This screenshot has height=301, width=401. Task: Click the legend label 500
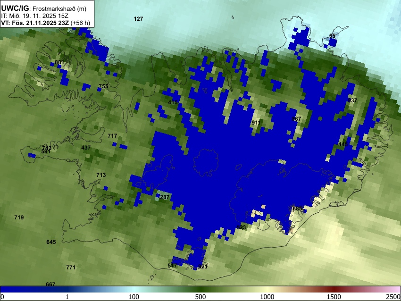(x=200, y=297)
